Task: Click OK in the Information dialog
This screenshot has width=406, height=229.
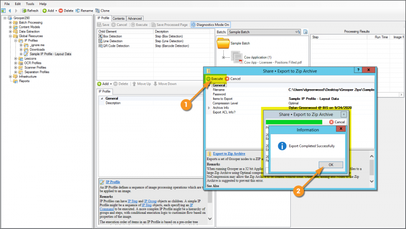Action: point(331,165)
